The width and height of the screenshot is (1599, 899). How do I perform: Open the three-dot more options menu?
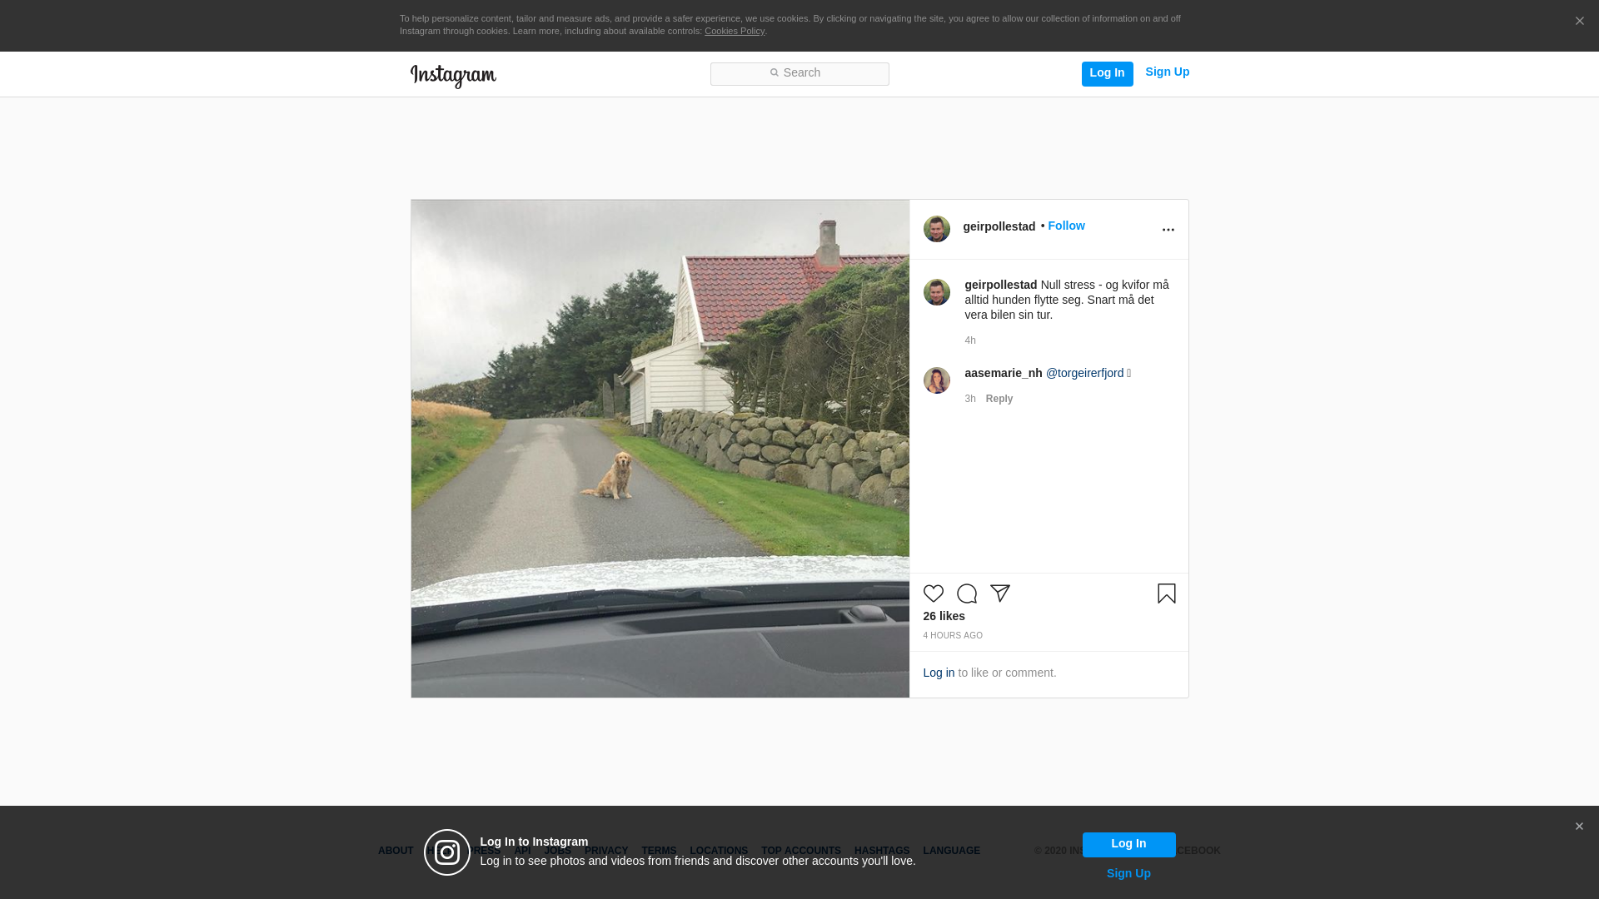click(x=1168, y=230)
